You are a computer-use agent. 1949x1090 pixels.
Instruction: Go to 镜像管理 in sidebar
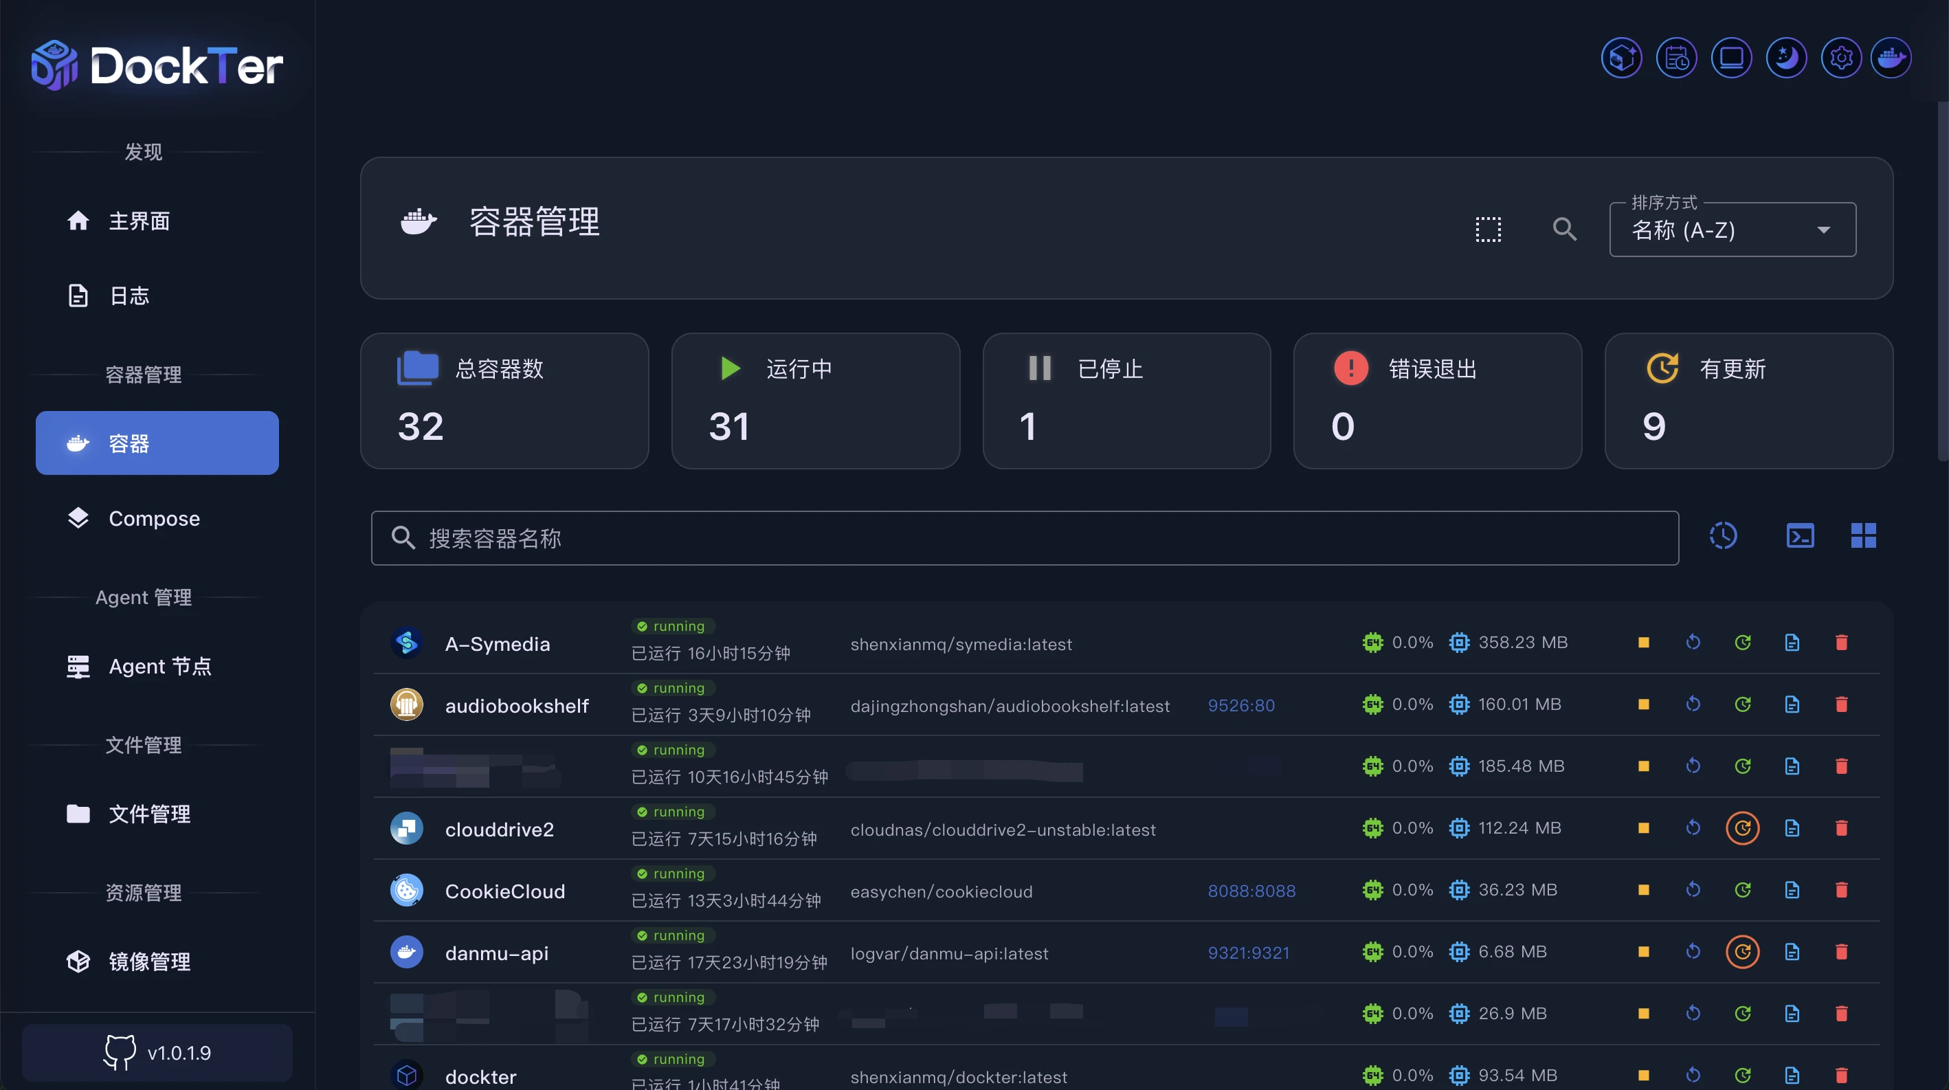pyautogui.click(x=149, y=961)
